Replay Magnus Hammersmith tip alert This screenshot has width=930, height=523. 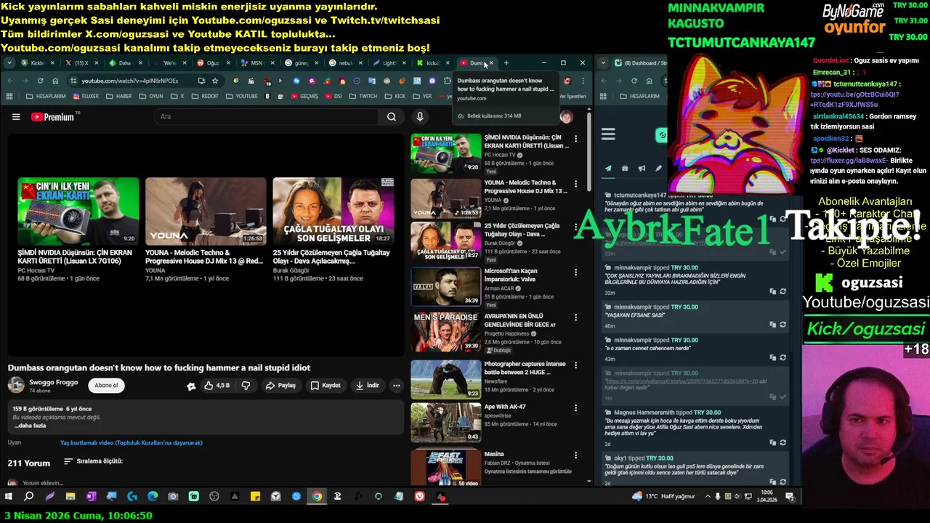pos(783,442)
